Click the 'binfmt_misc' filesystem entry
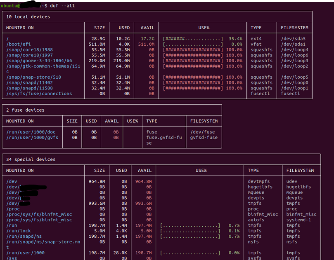The width and height of the screenshot is (334, 260). click(301, 214)
